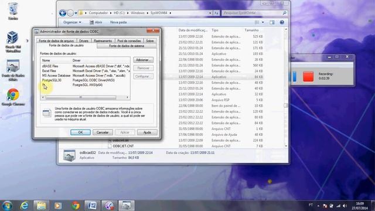The height and width of the screenshot is (211, 375).
Task: Switch to the Drivers tab
Action: click(x=84, y=41)
